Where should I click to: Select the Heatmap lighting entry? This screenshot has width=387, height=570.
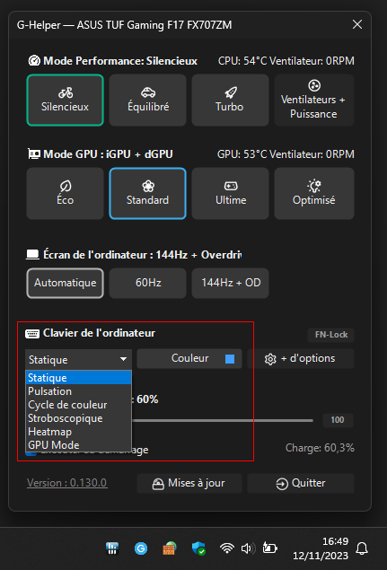coord(78,432)
